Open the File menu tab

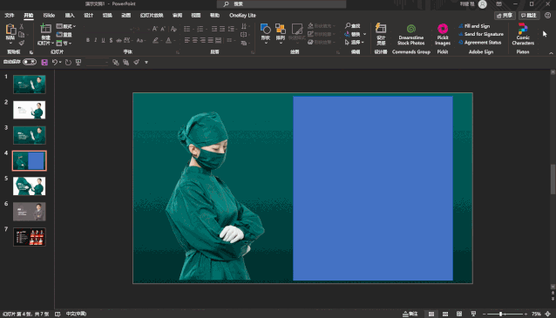[10, 15]
